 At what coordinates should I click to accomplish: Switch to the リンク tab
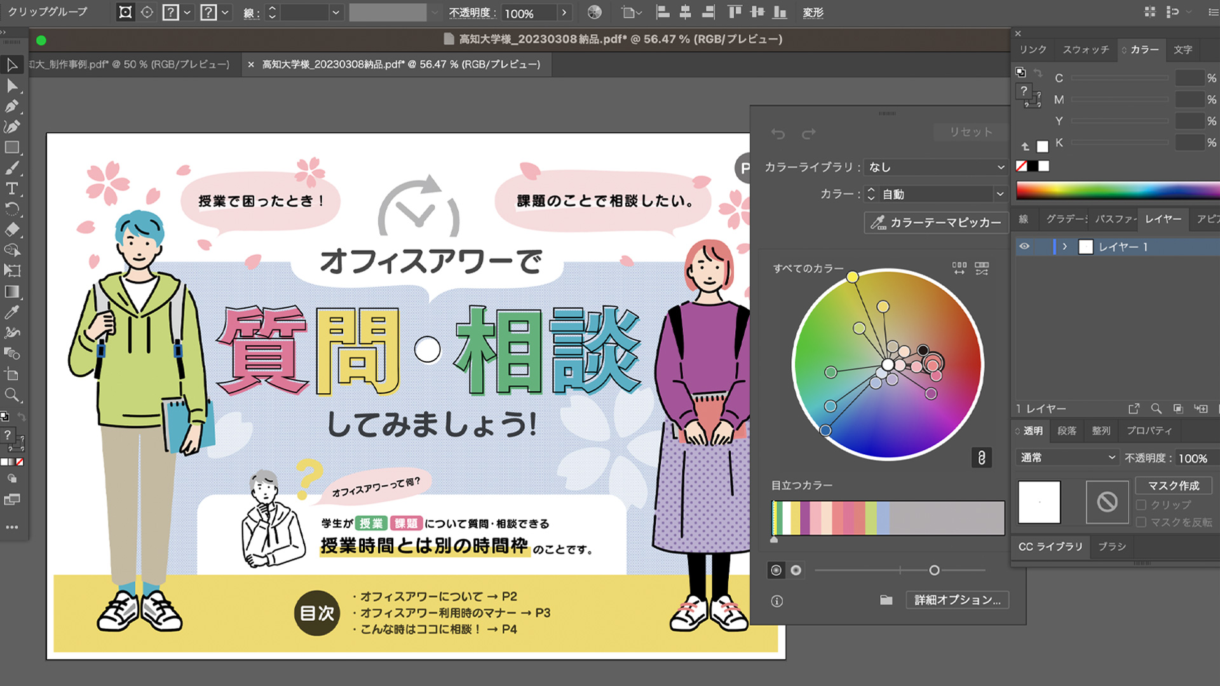(1033, 50)
